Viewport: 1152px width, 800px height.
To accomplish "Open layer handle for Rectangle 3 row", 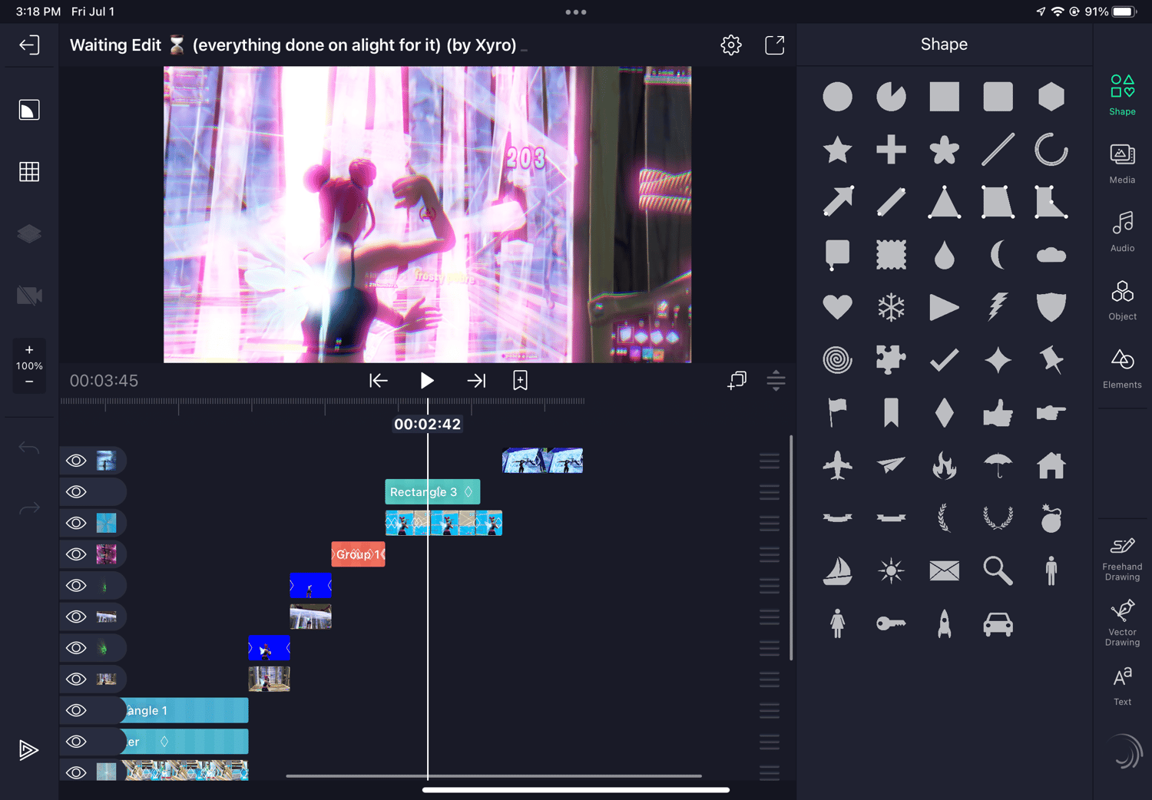I will pos(770,492).
